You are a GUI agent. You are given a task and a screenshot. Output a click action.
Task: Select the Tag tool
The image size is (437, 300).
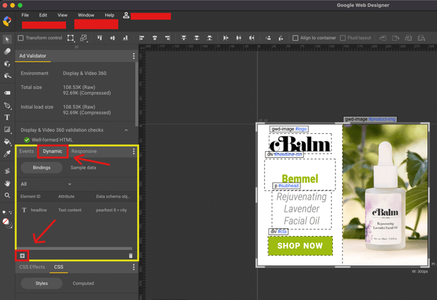tap(7, 93)
